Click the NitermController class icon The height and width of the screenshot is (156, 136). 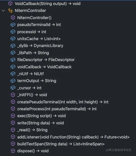tap(10, 11)
